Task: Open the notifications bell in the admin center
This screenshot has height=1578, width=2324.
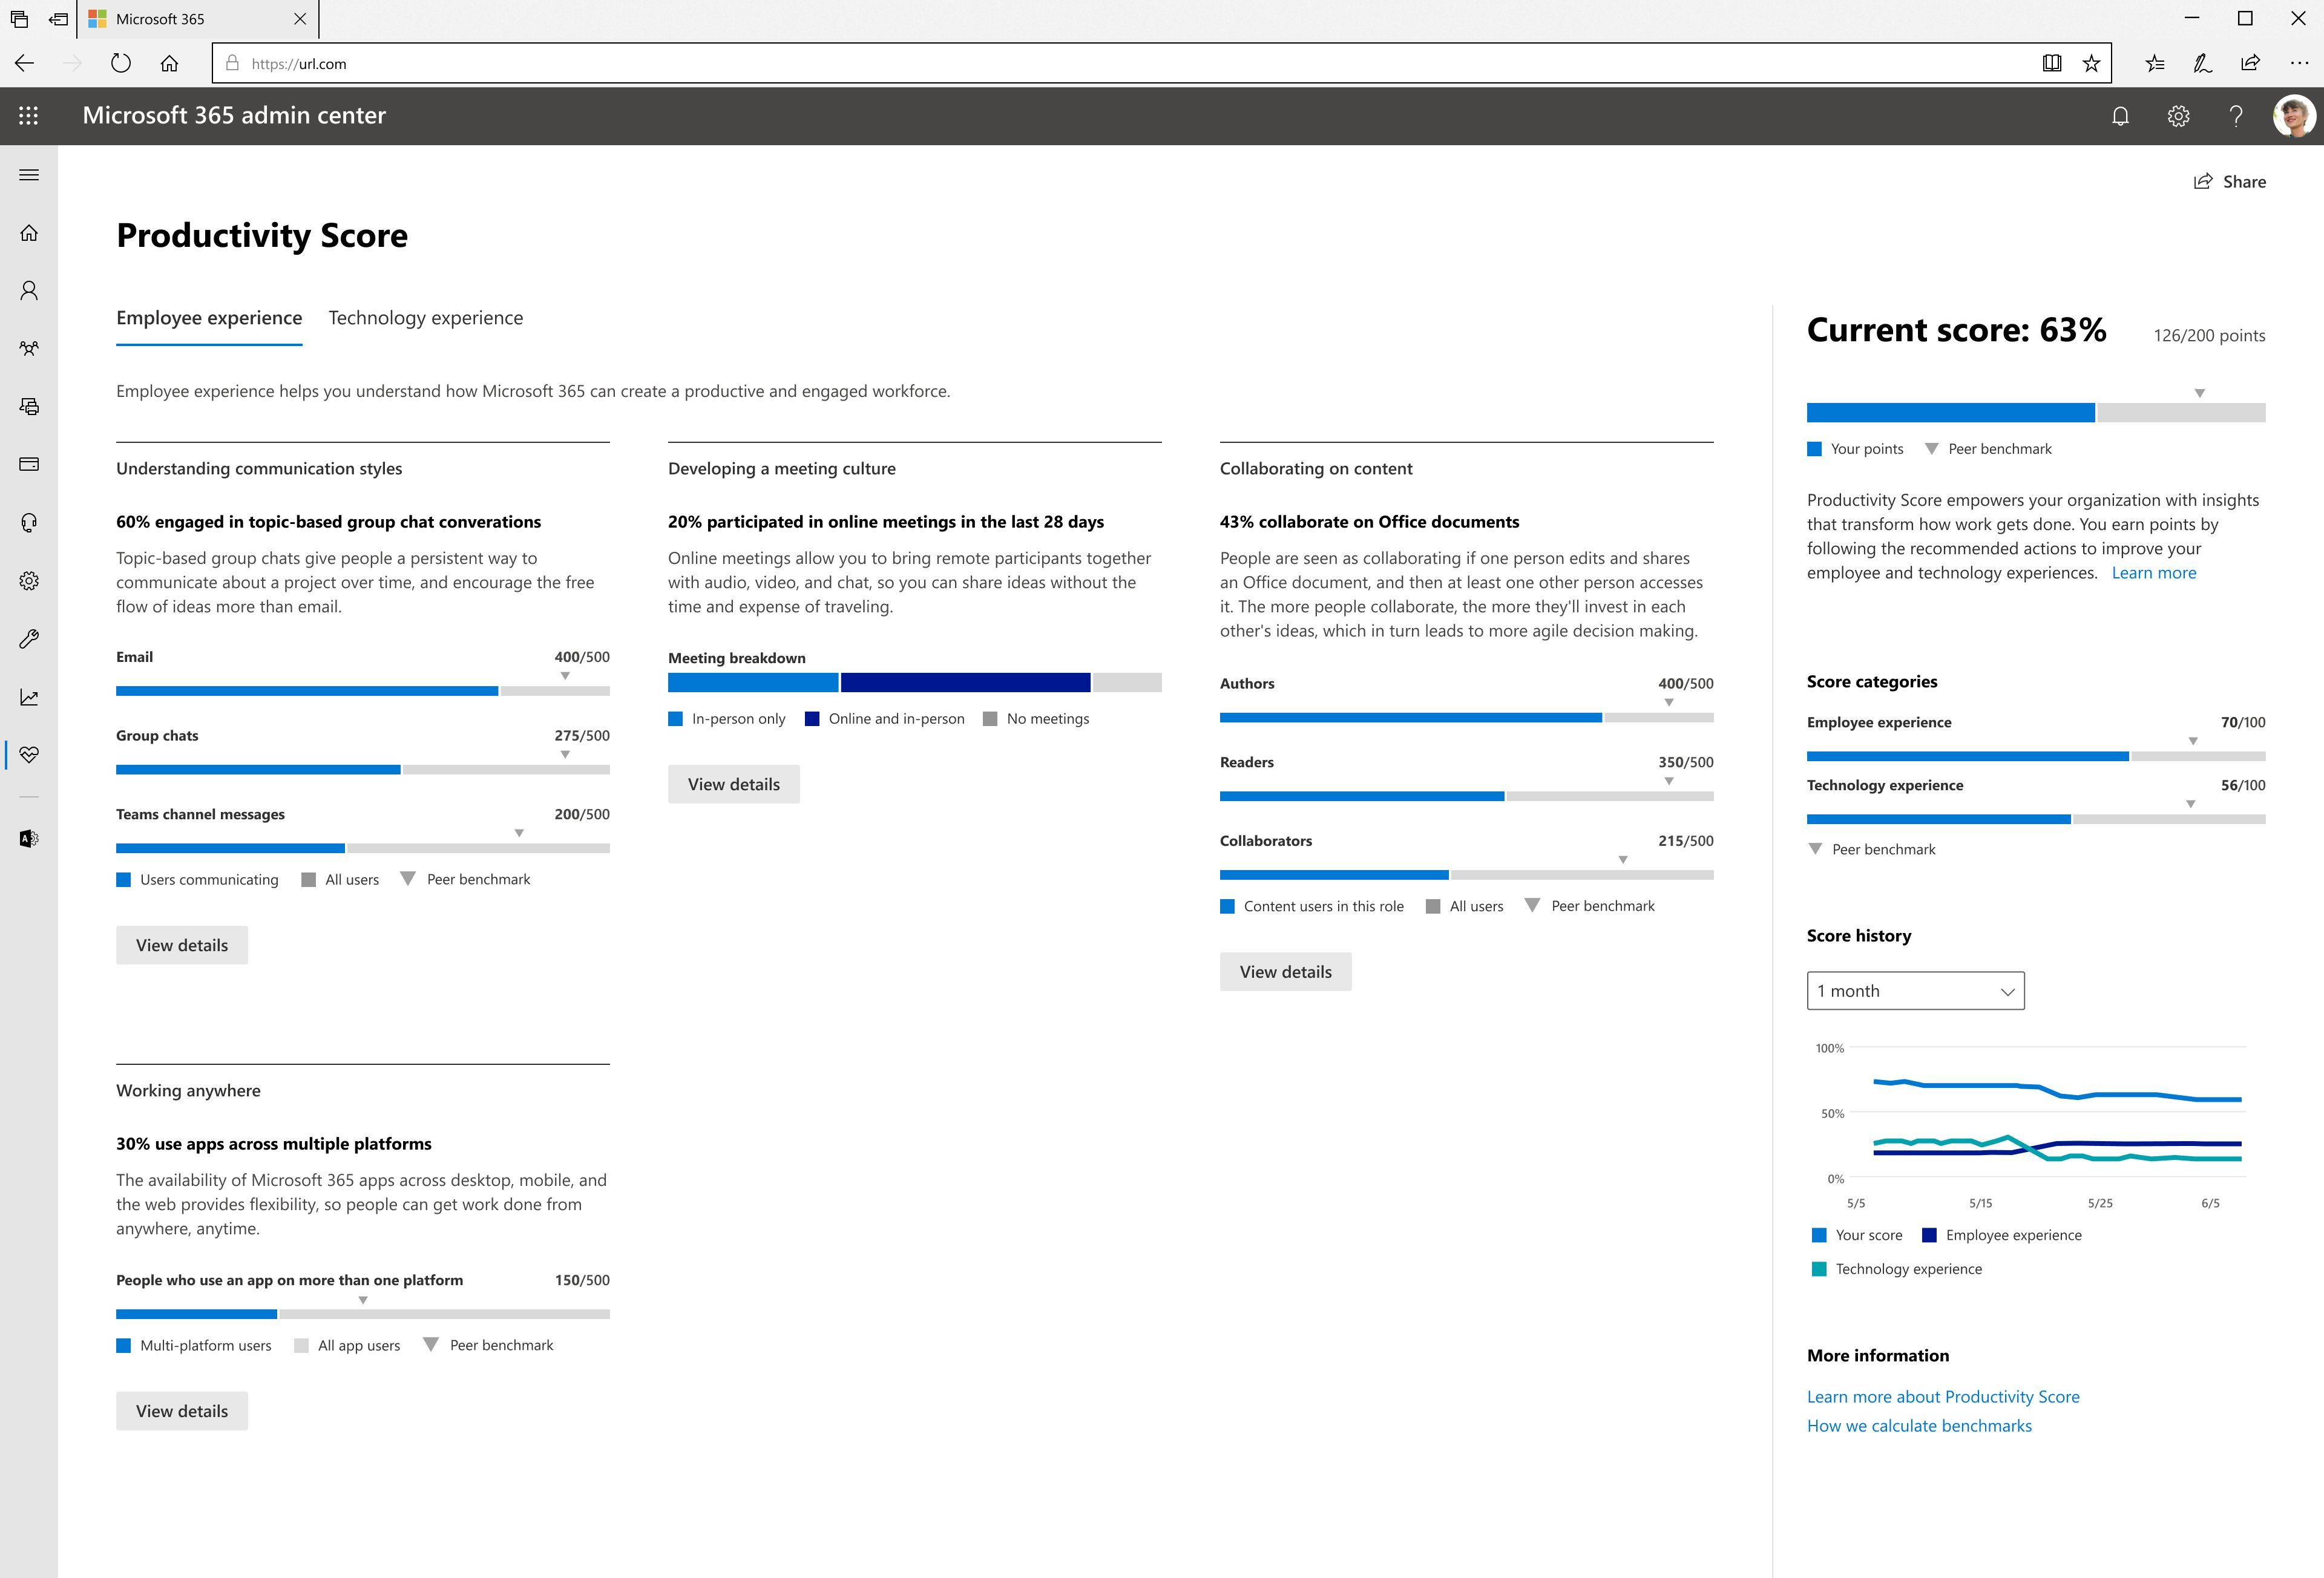Action: pos(2120,115)
